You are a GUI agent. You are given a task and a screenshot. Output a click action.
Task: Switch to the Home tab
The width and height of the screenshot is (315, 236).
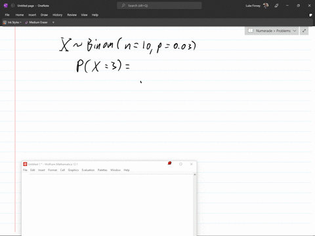pyautogui.click(x=20, y=15)
